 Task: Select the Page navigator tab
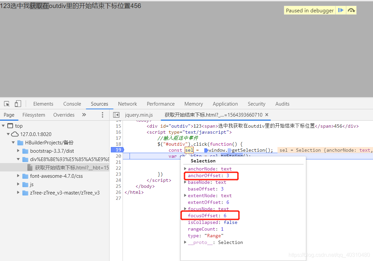pyautogui.click(x=9, y=115)
